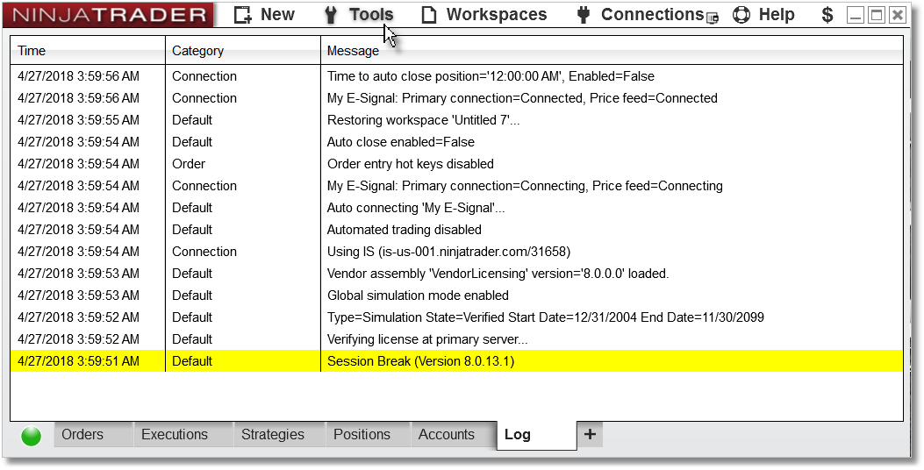
Task: Open the Tools menu
Action: tap(358, 15)
